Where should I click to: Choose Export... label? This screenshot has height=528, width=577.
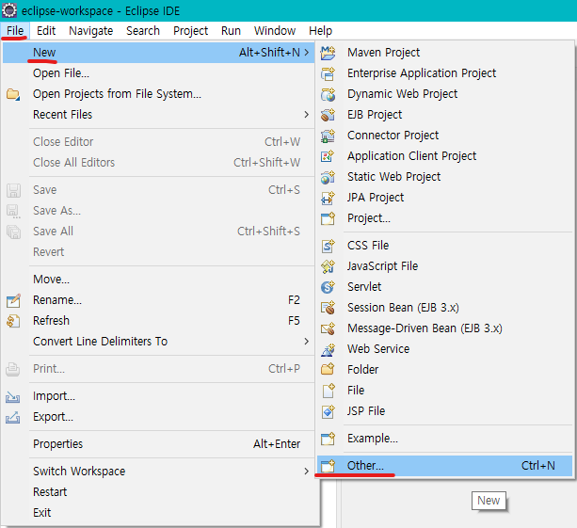point(53,417)
